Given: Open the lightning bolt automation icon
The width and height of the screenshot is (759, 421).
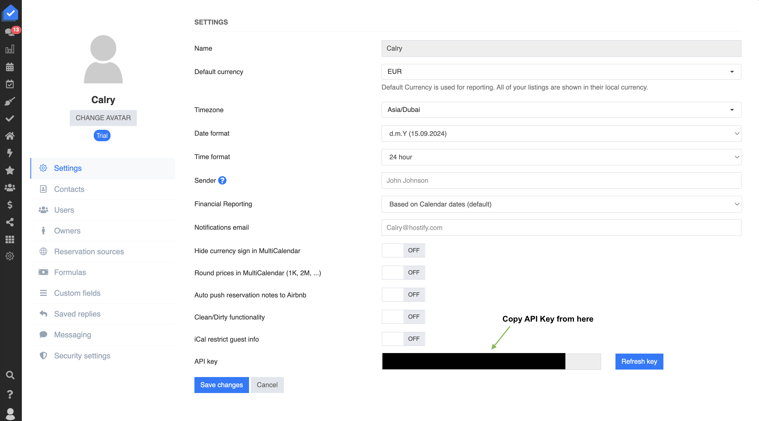Looking at the screenshot, I should (x=10, y=153).
